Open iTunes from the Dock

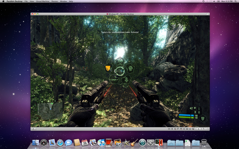pyautogui.click(x=101, y=143)
